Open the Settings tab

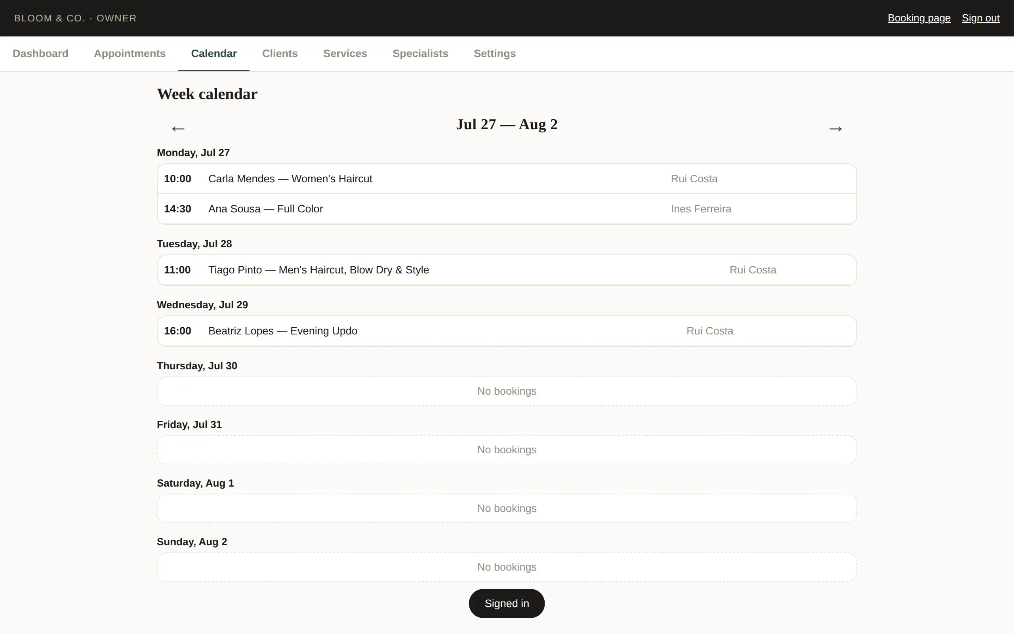click(x=494, y=53)
